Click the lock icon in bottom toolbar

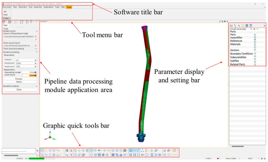pos(121,155)
